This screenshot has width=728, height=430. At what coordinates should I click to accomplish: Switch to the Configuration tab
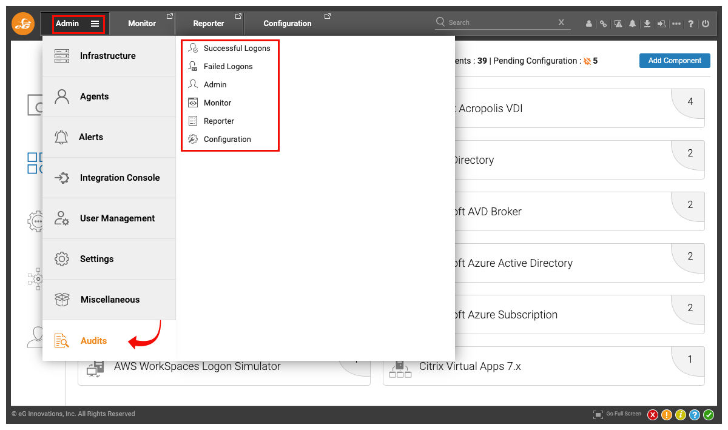tap(288, 24)
